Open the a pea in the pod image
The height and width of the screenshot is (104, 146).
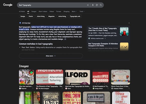(96, 98)
